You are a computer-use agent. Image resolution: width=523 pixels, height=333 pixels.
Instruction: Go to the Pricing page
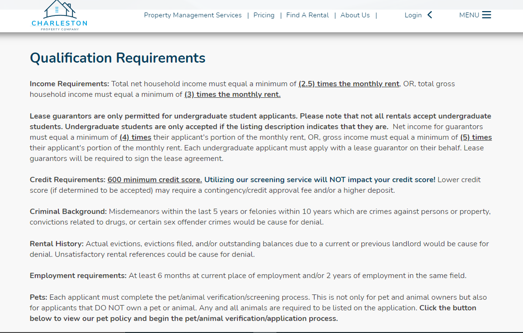(264, 15)
